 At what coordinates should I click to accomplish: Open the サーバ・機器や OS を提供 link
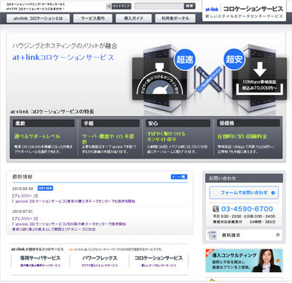point(108,139)
